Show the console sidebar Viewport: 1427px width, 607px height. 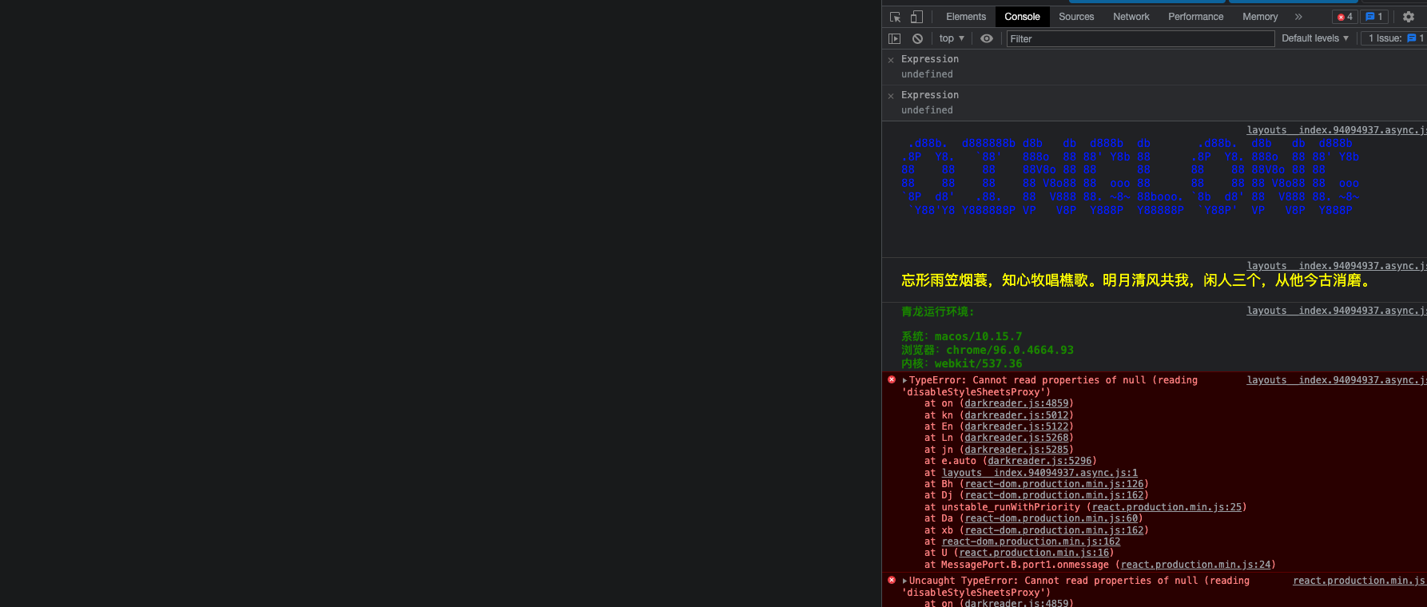[895, 38]
